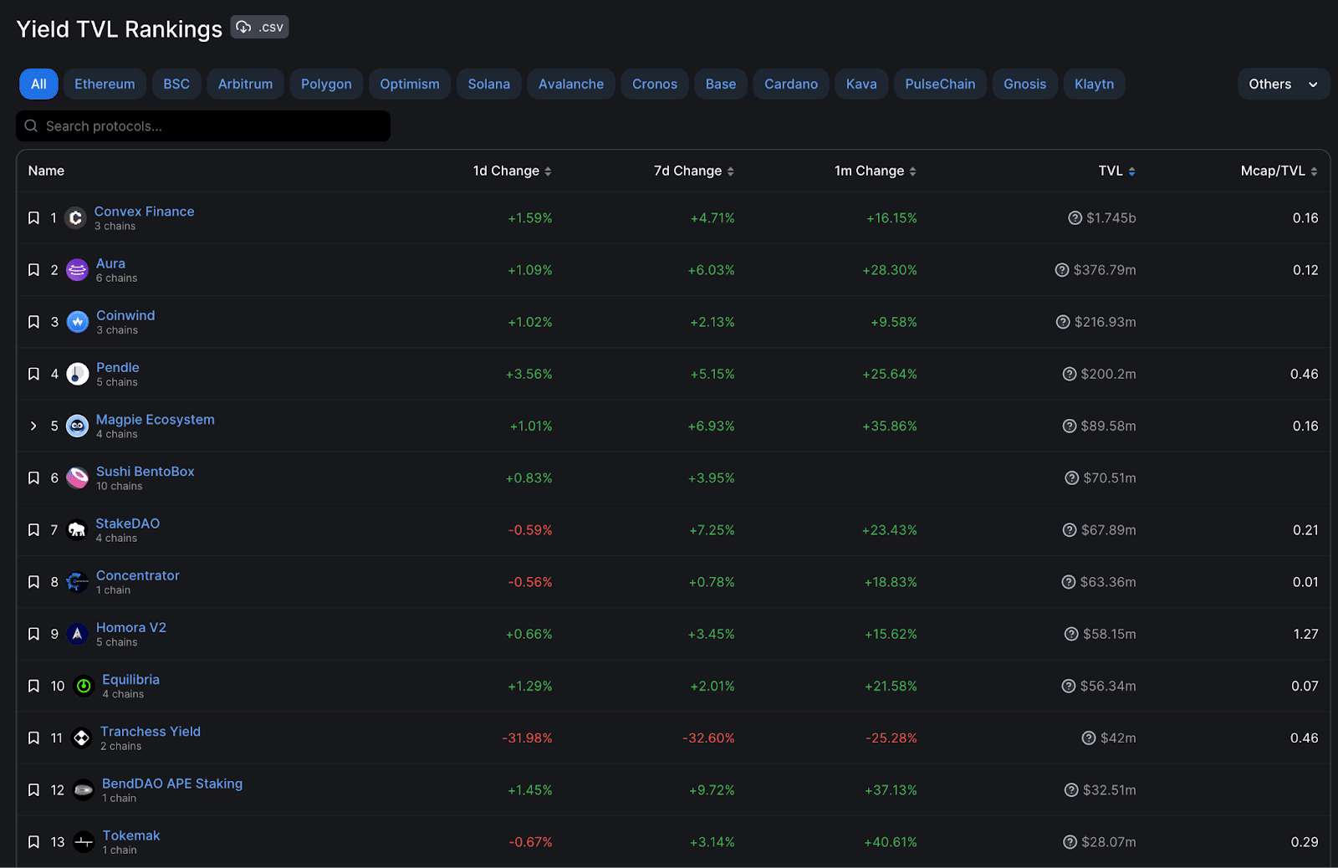Sort by 1d Change column
This screenshot has height=868, width=1338.
pos(512,171)
